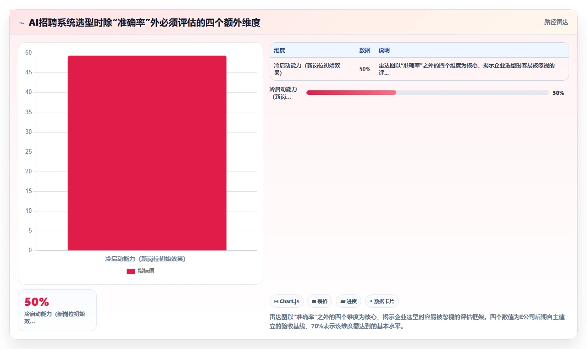Image resolution: width=587 pixels, height=349 pixels.
Task: Click the red 冷启动能力 bar in chart
Action: tap(147, 153)
